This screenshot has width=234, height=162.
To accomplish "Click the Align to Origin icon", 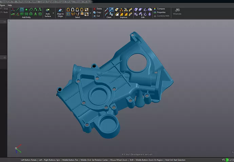I will coord(60,10).
